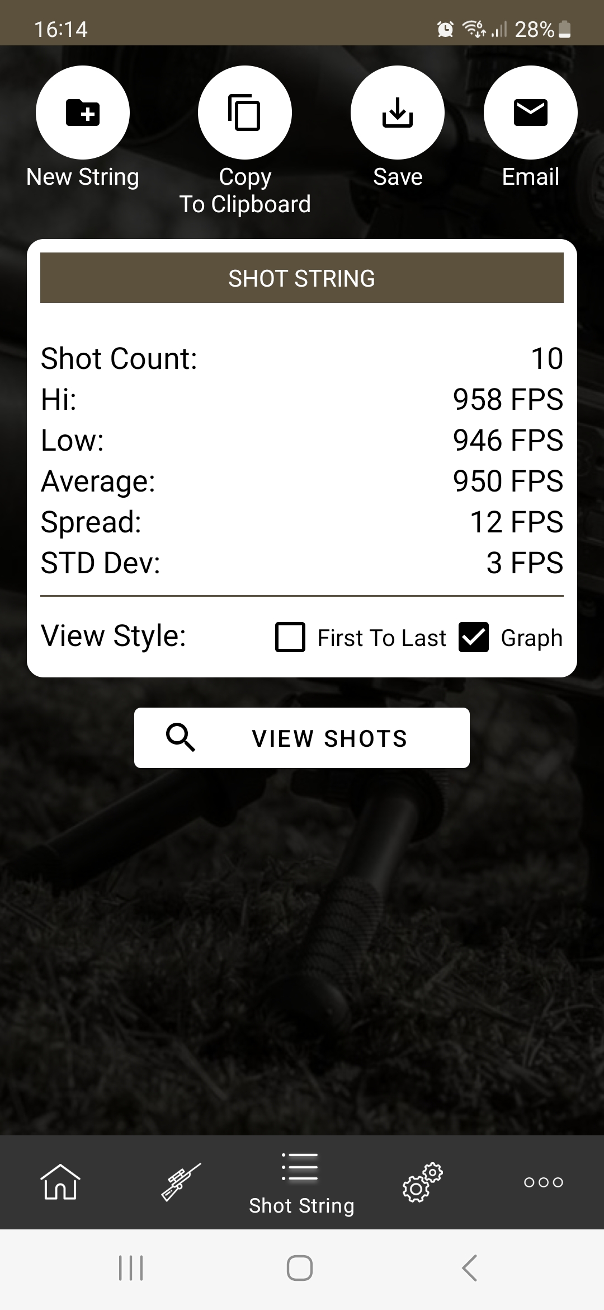
Task: Tap the New String folder icon
Action: 83,113
